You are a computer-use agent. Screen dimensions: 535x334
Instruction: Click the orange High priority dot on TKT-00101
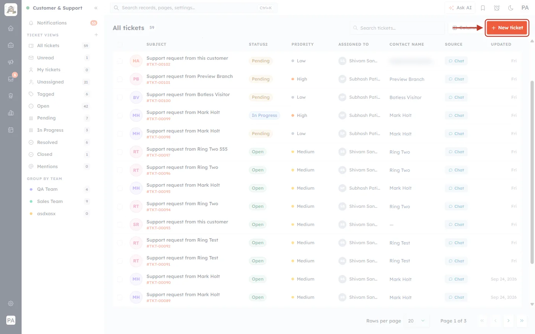(293, 79)
